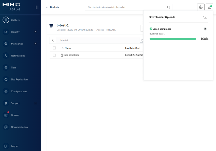The image size is (216, 151).
Task: Go back to Buckets link
Action: click(53, 7)
